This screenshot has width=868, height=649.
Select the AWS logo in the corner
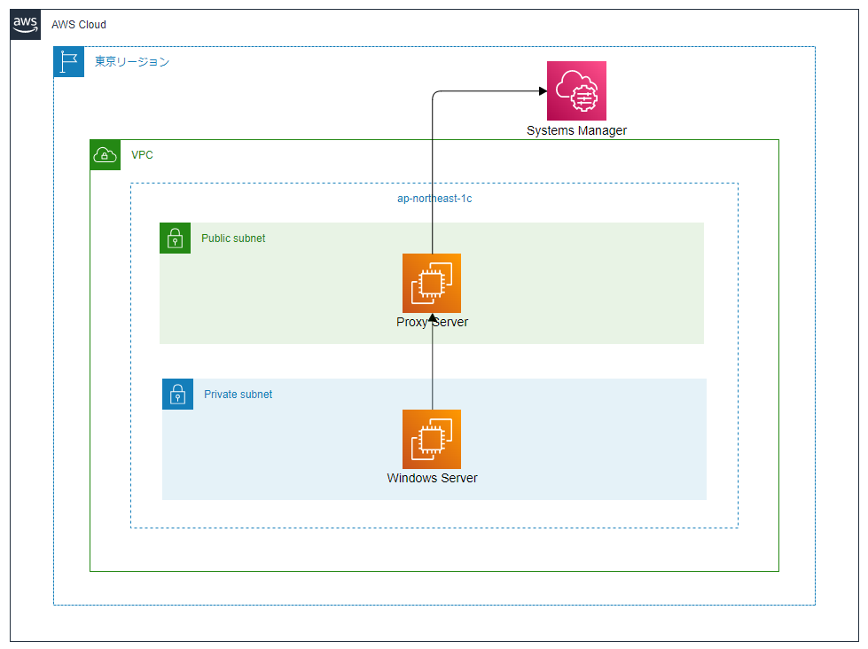pyautogui.click(x=25, y=24)
